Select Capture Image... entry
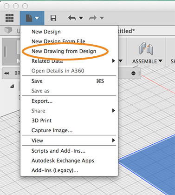The width and height of the screenshot is (175, 195). 69,130
